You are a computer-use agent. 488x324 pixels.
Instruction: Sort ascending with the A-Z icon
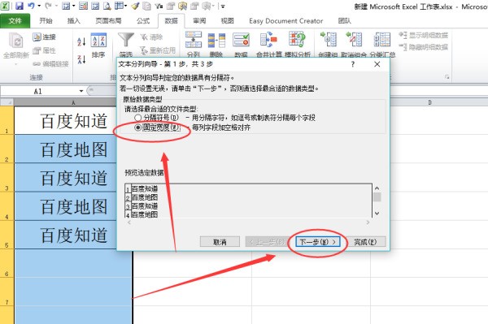[x=81, y=41]
